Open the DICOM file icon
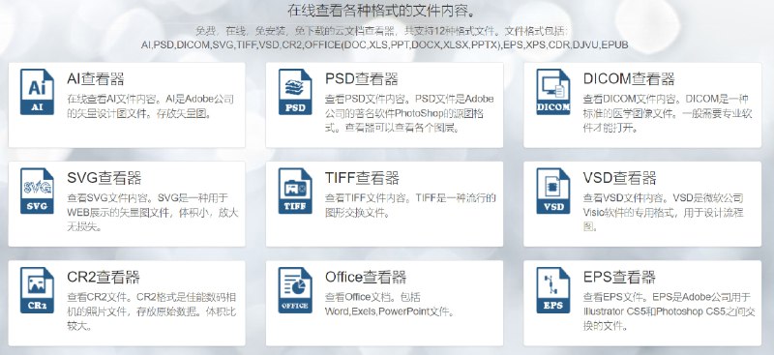 pyautogui.click(x=553, y=92)
